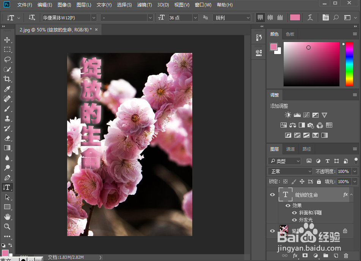Open the 文件(F) menu

[25, 5]
